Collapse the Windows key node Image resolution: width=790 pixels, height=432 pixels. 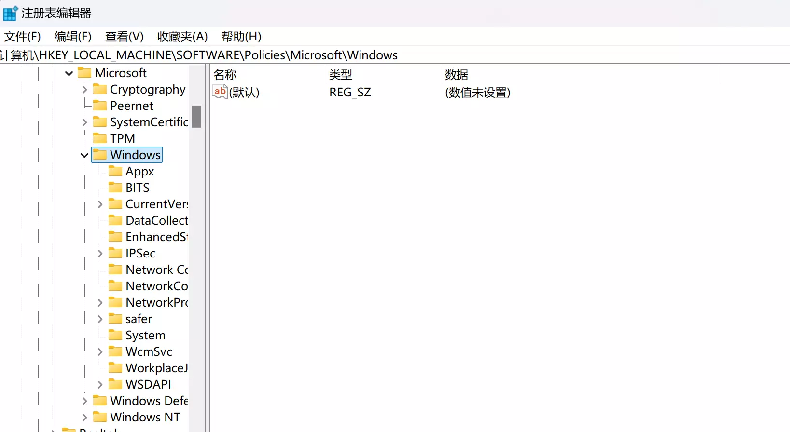tap(84, 155)
